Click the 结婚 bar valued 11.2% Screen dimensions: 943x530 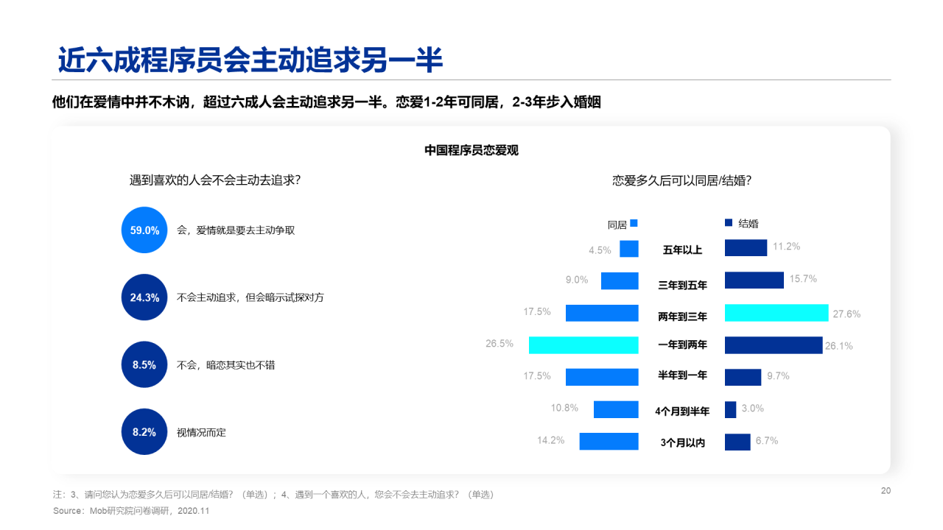pyautogui.click(x=746, y=248)
